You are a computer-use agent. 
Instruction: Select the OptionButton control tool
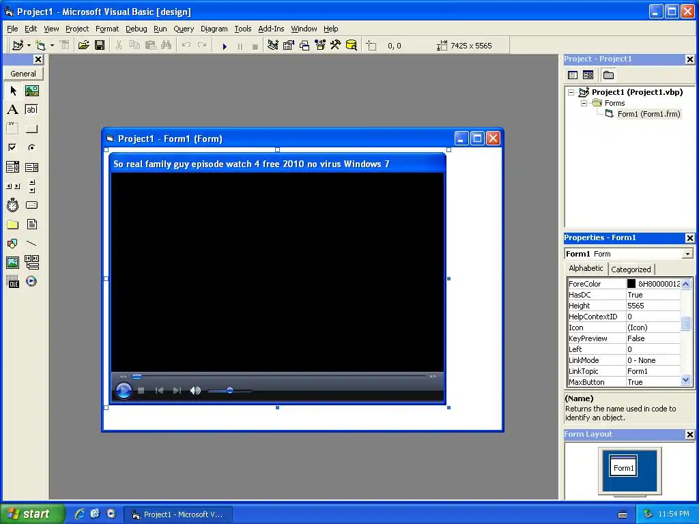click(x=31, y=147)
